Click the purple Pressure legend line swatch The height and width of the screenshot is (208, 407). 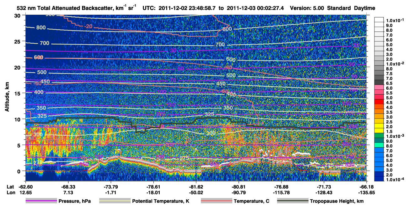click(x=41, y=201)
